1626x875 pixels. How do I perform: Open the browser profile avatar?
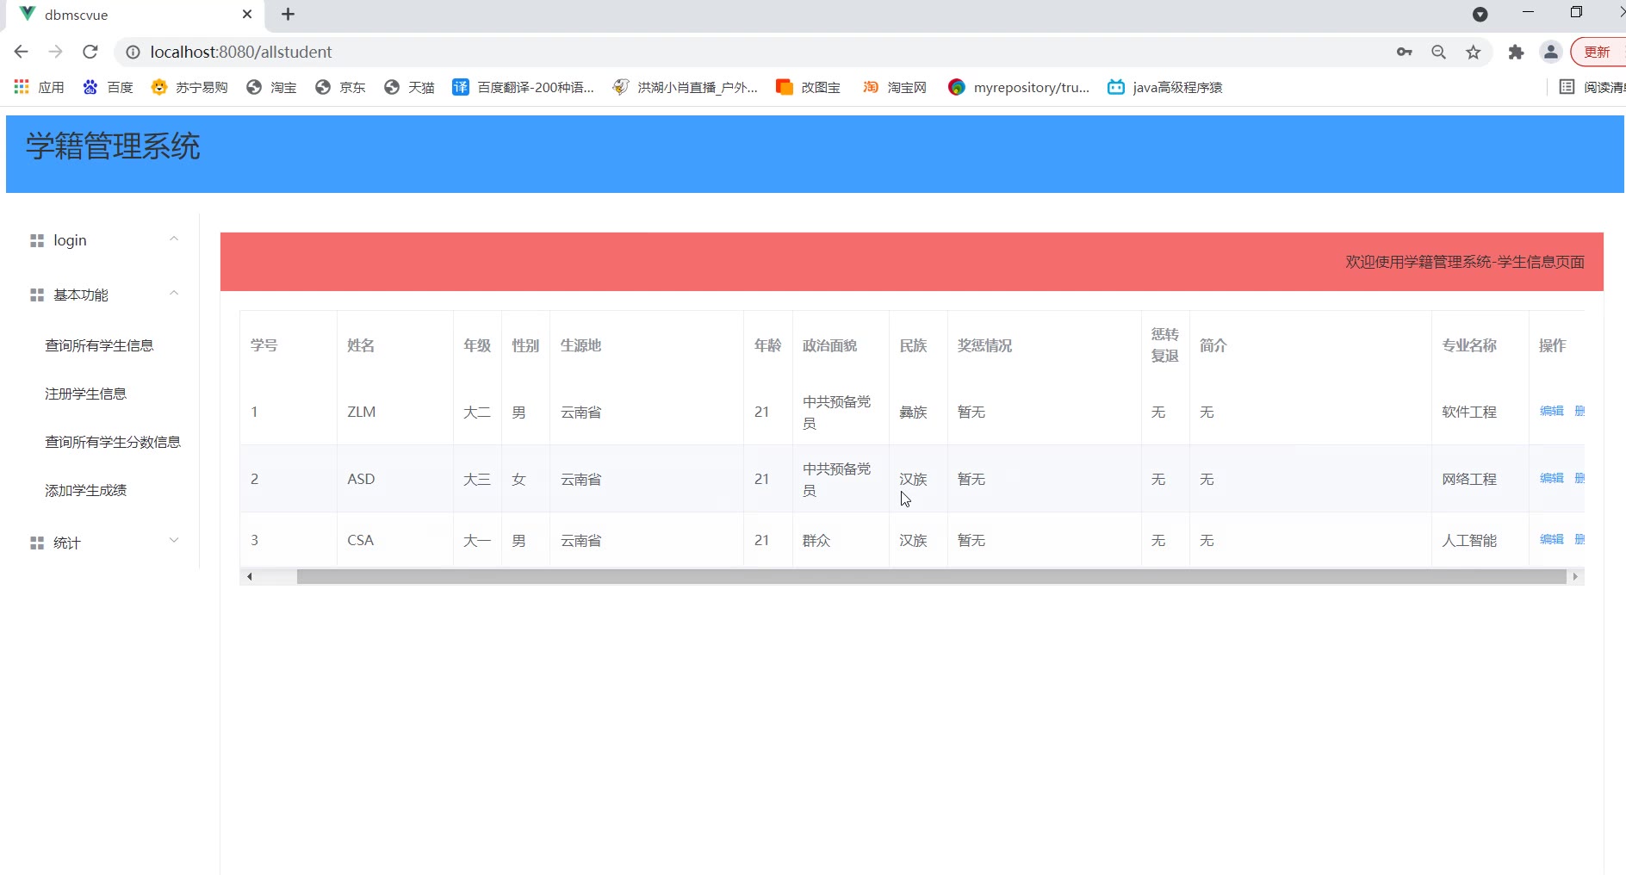[1551, 53]
